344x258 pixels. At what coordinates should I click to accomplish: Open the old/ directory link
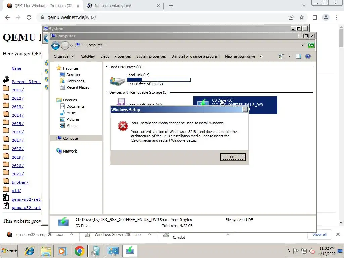16,191
